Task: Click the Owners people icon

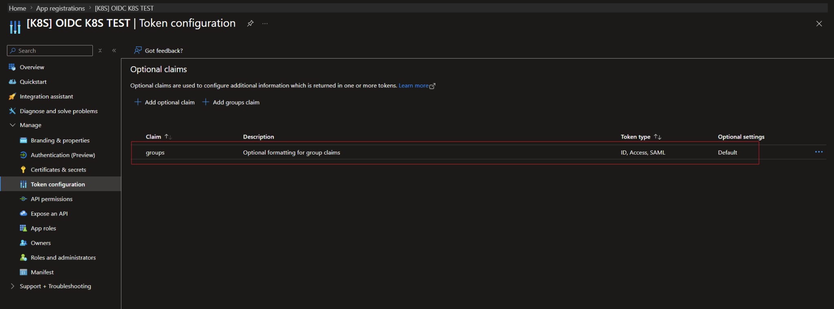Action: (23, 243)
